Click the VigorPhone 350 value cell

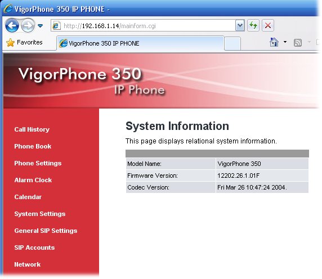(x=262, y=164)
